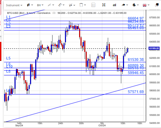Expand the theme dropdown arrow
The height and width of the screenshot is (128, 161).
point(138,5)
